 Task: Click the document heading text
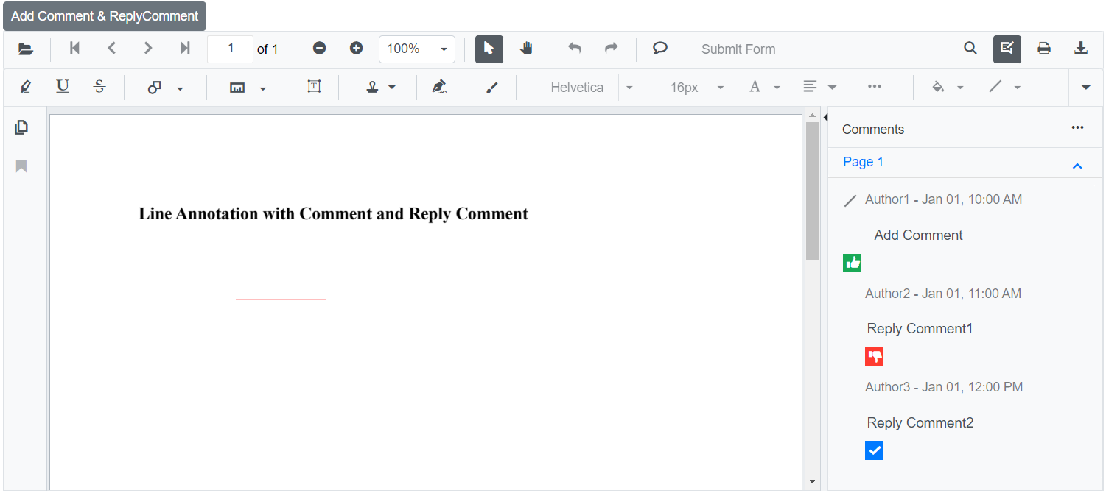tap(334, 214)
